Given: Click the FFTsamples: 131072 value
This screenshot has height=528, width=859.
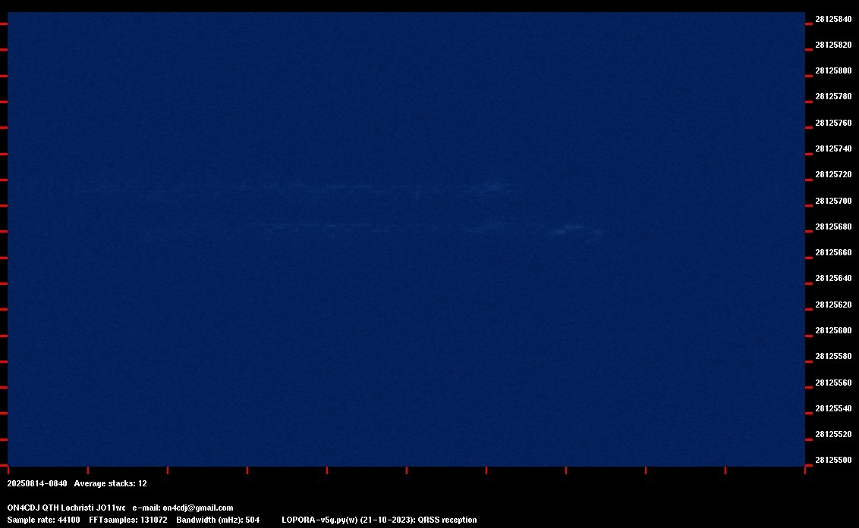Looking at the screenshot, I should (x=128, y=520).
